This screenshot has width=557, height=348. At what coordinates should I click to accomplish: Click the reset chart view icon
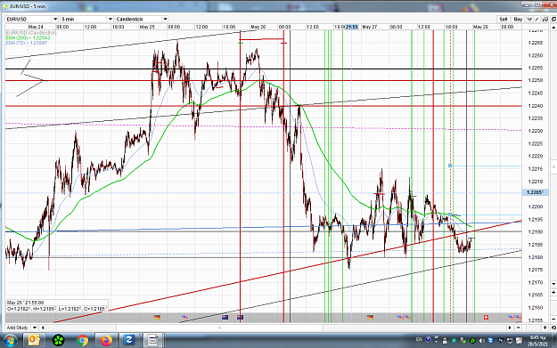point(553,328)
